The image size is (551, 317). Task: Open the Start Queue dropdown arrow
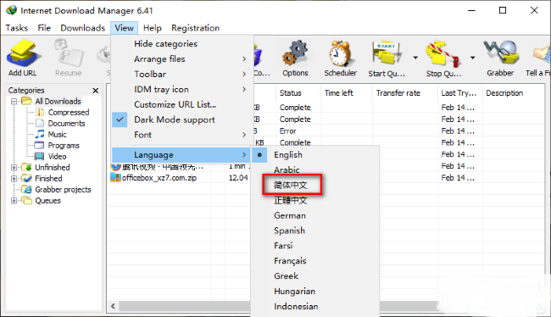(x=415, y=58)
